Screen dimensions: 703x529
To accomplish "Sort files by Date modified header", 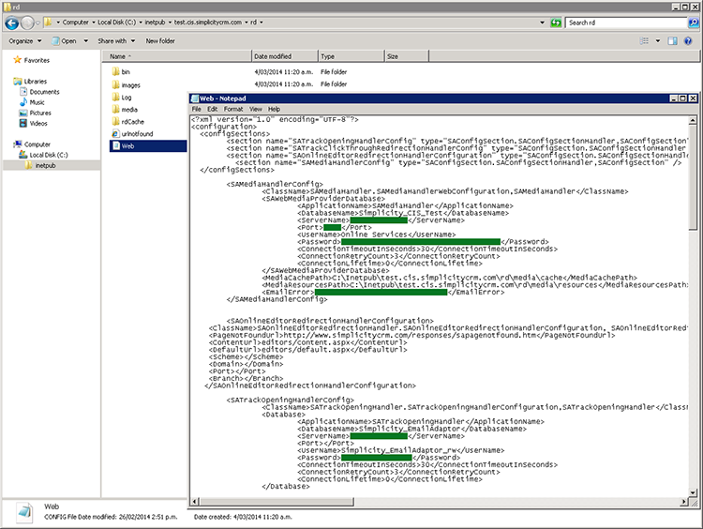I will pyautogui.click(x=284, y=56).
